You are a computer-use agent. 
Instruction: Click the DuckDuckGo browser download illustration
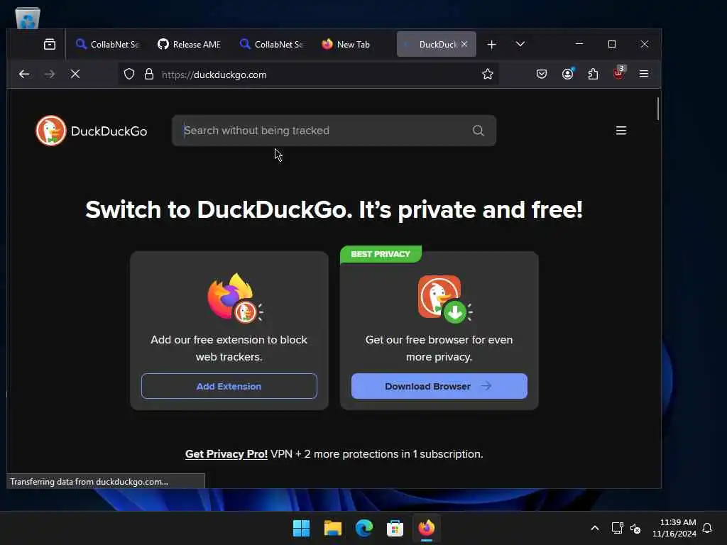point(445,299)
